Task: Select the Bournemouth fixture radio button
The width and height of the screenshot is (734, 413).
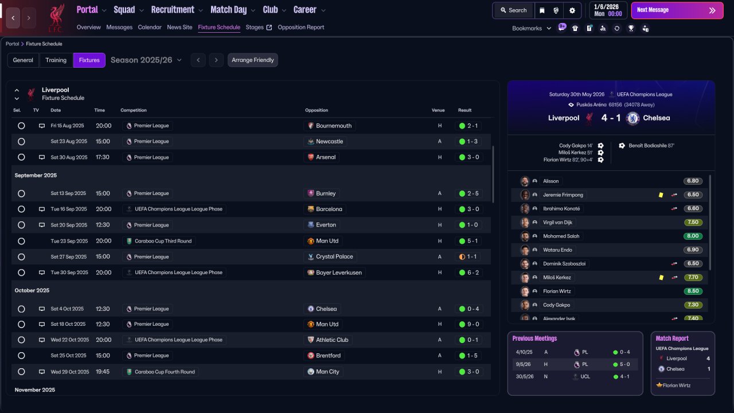Action: click(x=21, y=126)
